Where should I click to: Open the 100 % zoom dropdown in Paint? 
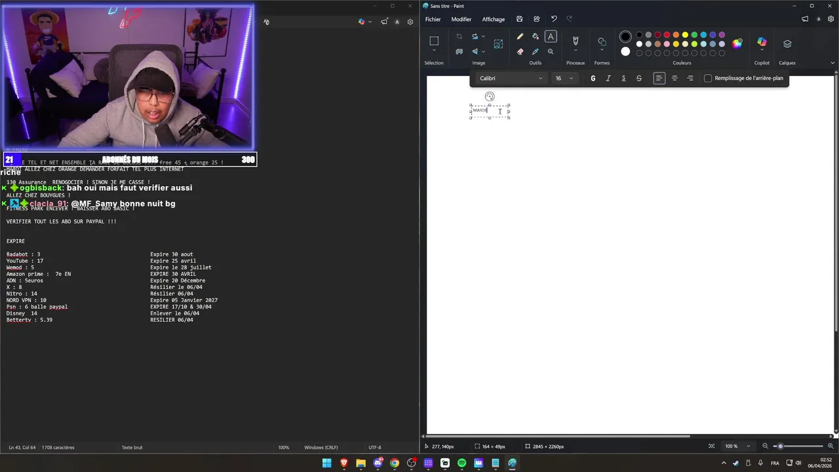[738, 446]
